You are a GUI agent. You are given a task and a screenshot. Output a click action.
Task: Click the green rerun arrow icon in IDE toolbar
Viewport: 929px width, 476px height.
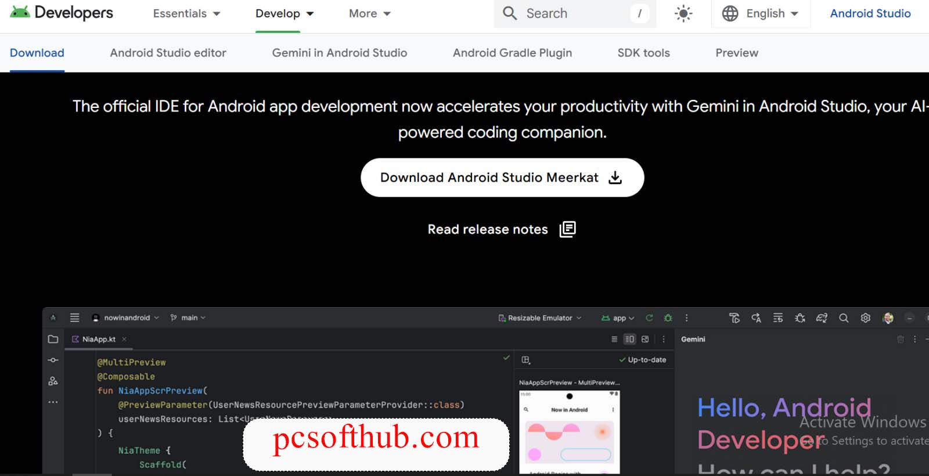649,318
